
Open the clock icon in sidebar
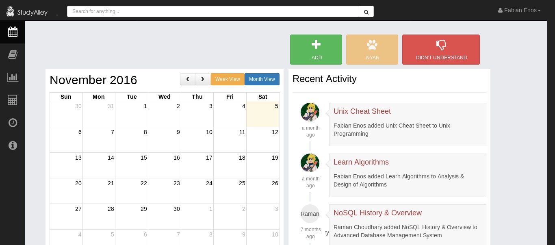(x=13, y=123)
